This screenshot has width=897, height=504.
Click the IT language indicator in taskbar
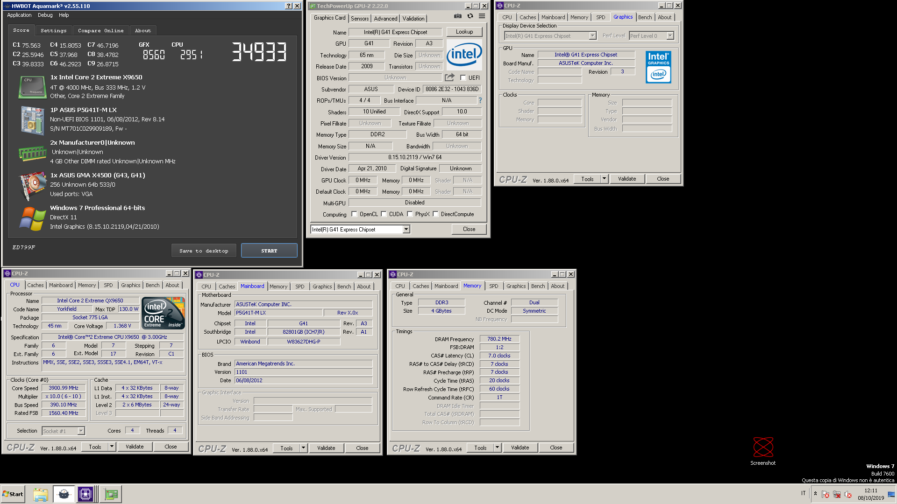coord(804,493)
